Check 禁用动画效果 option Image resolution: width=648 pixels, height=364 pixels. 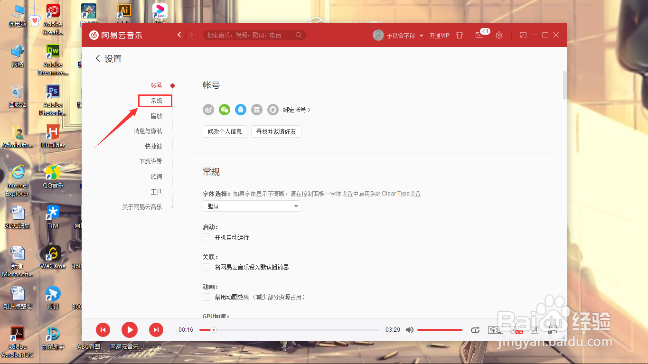coord(206,297)
